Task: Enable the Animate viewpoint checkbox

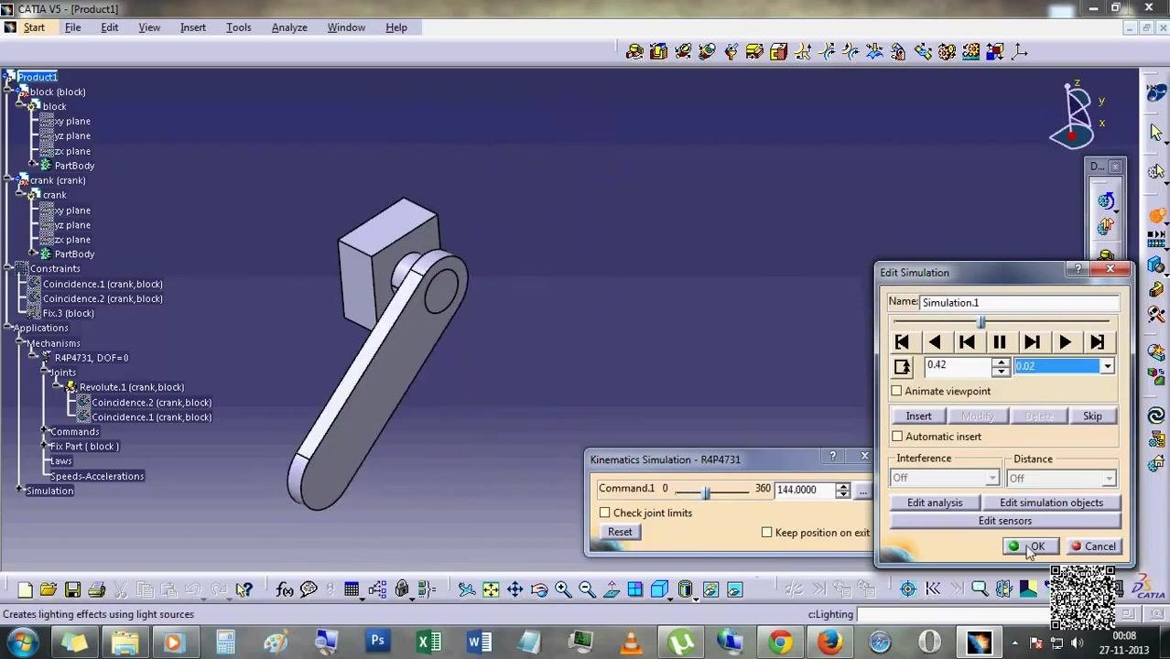Action: (x=897, y=392)
